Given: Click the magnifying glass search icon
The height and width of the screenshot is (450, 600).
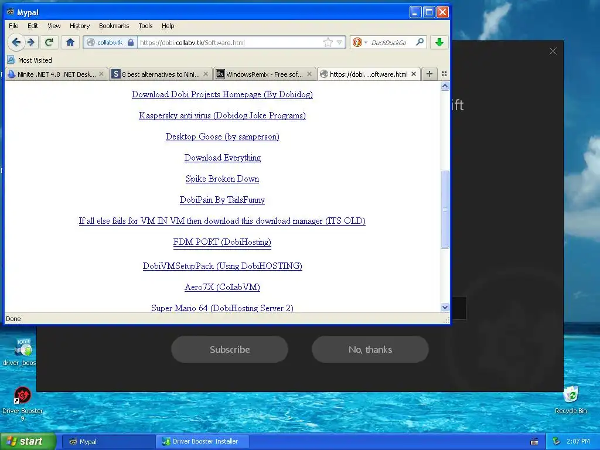Looking at the screenshot, I should [x=420, y=42].
